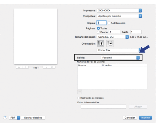
Task: Open Tamaño del papel dropdown
Action: pyautogui.click(x=113, y=37)
